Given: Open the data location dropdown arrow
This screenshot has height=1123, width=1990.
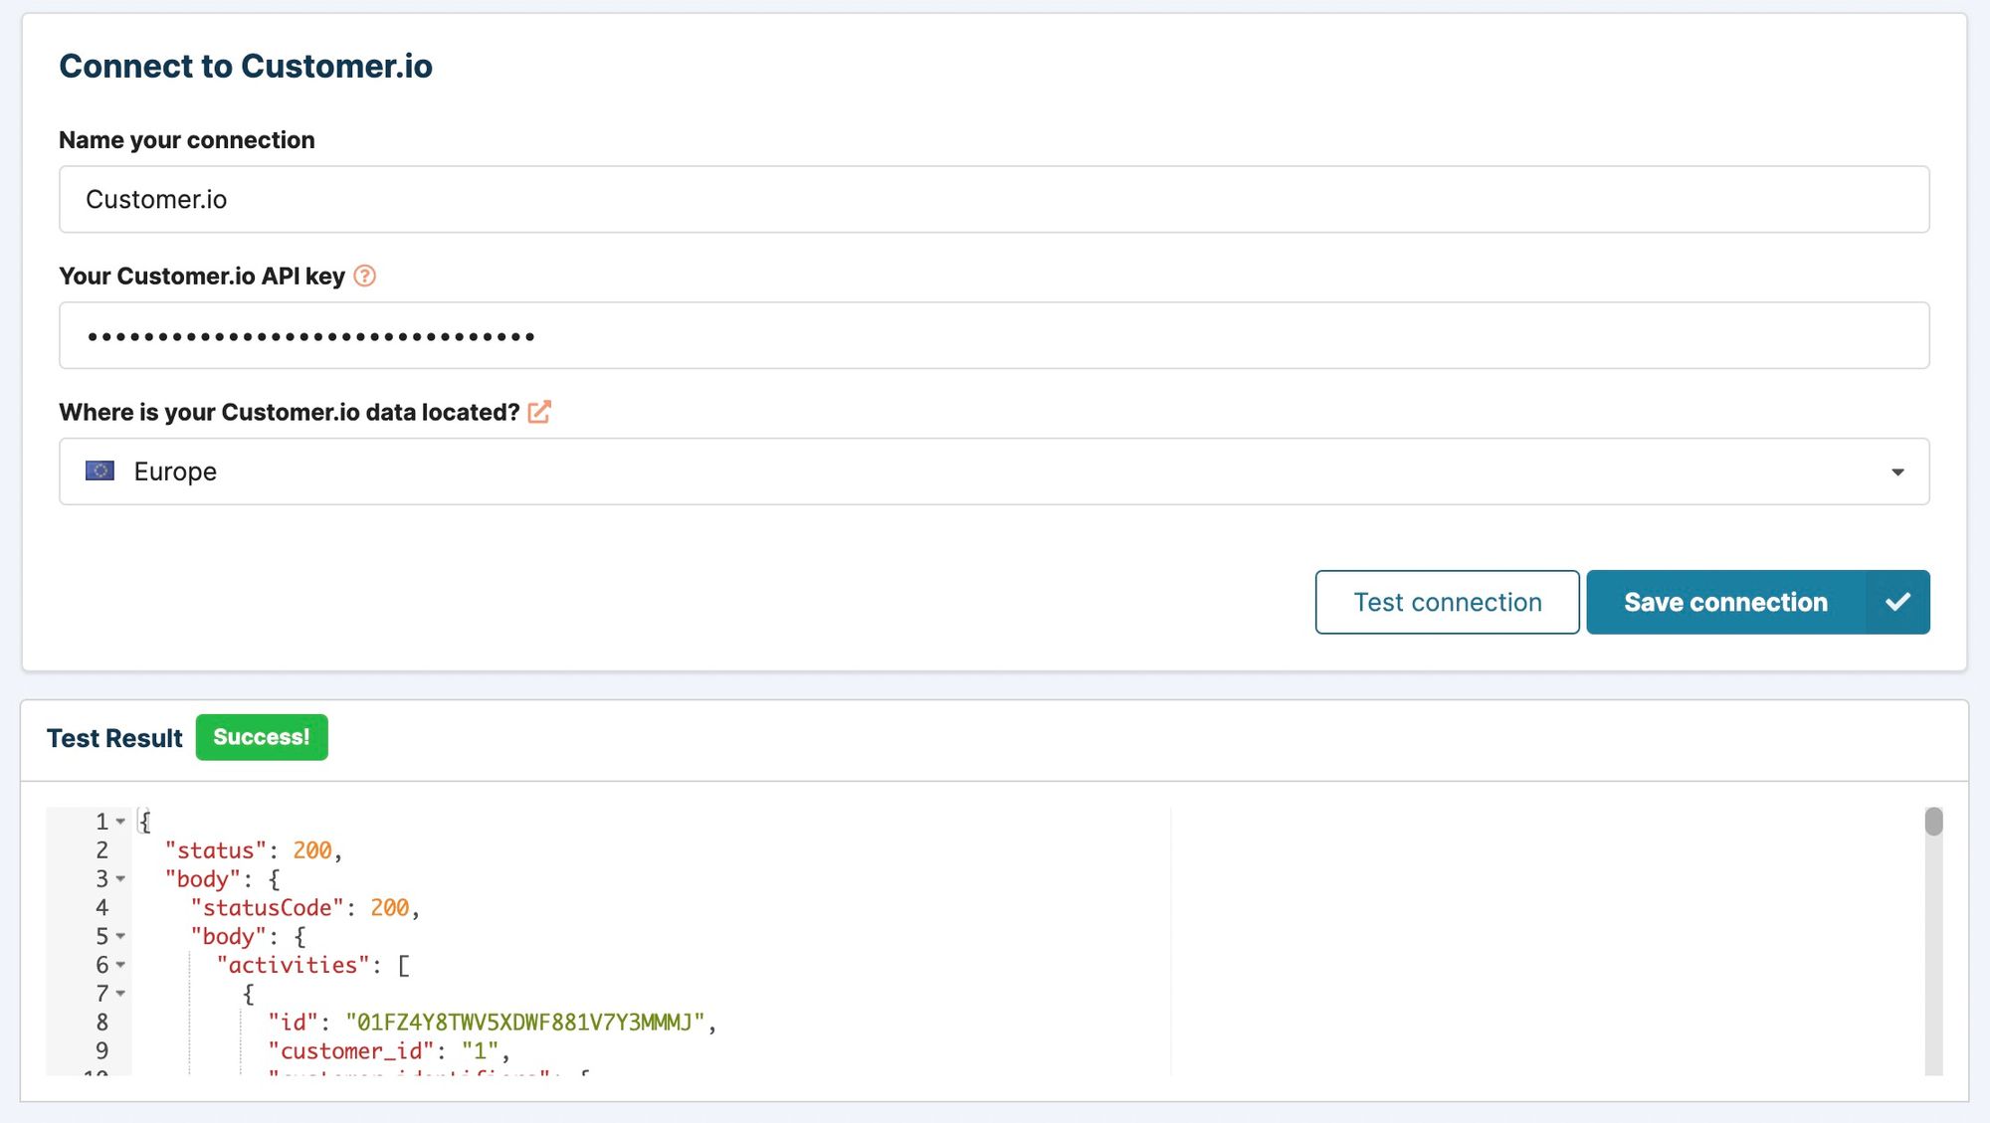Looking at the screenshot, I should pos(1896,471).
